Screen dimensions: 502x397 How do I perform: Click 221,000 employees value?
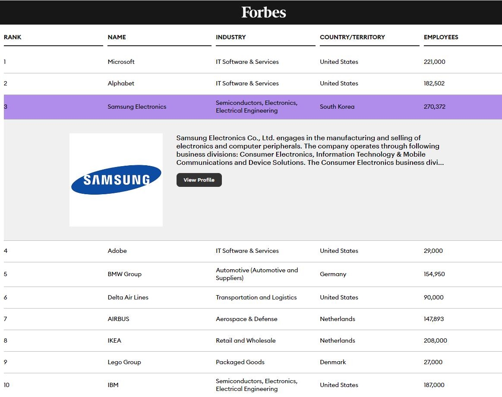click(434, 62)
